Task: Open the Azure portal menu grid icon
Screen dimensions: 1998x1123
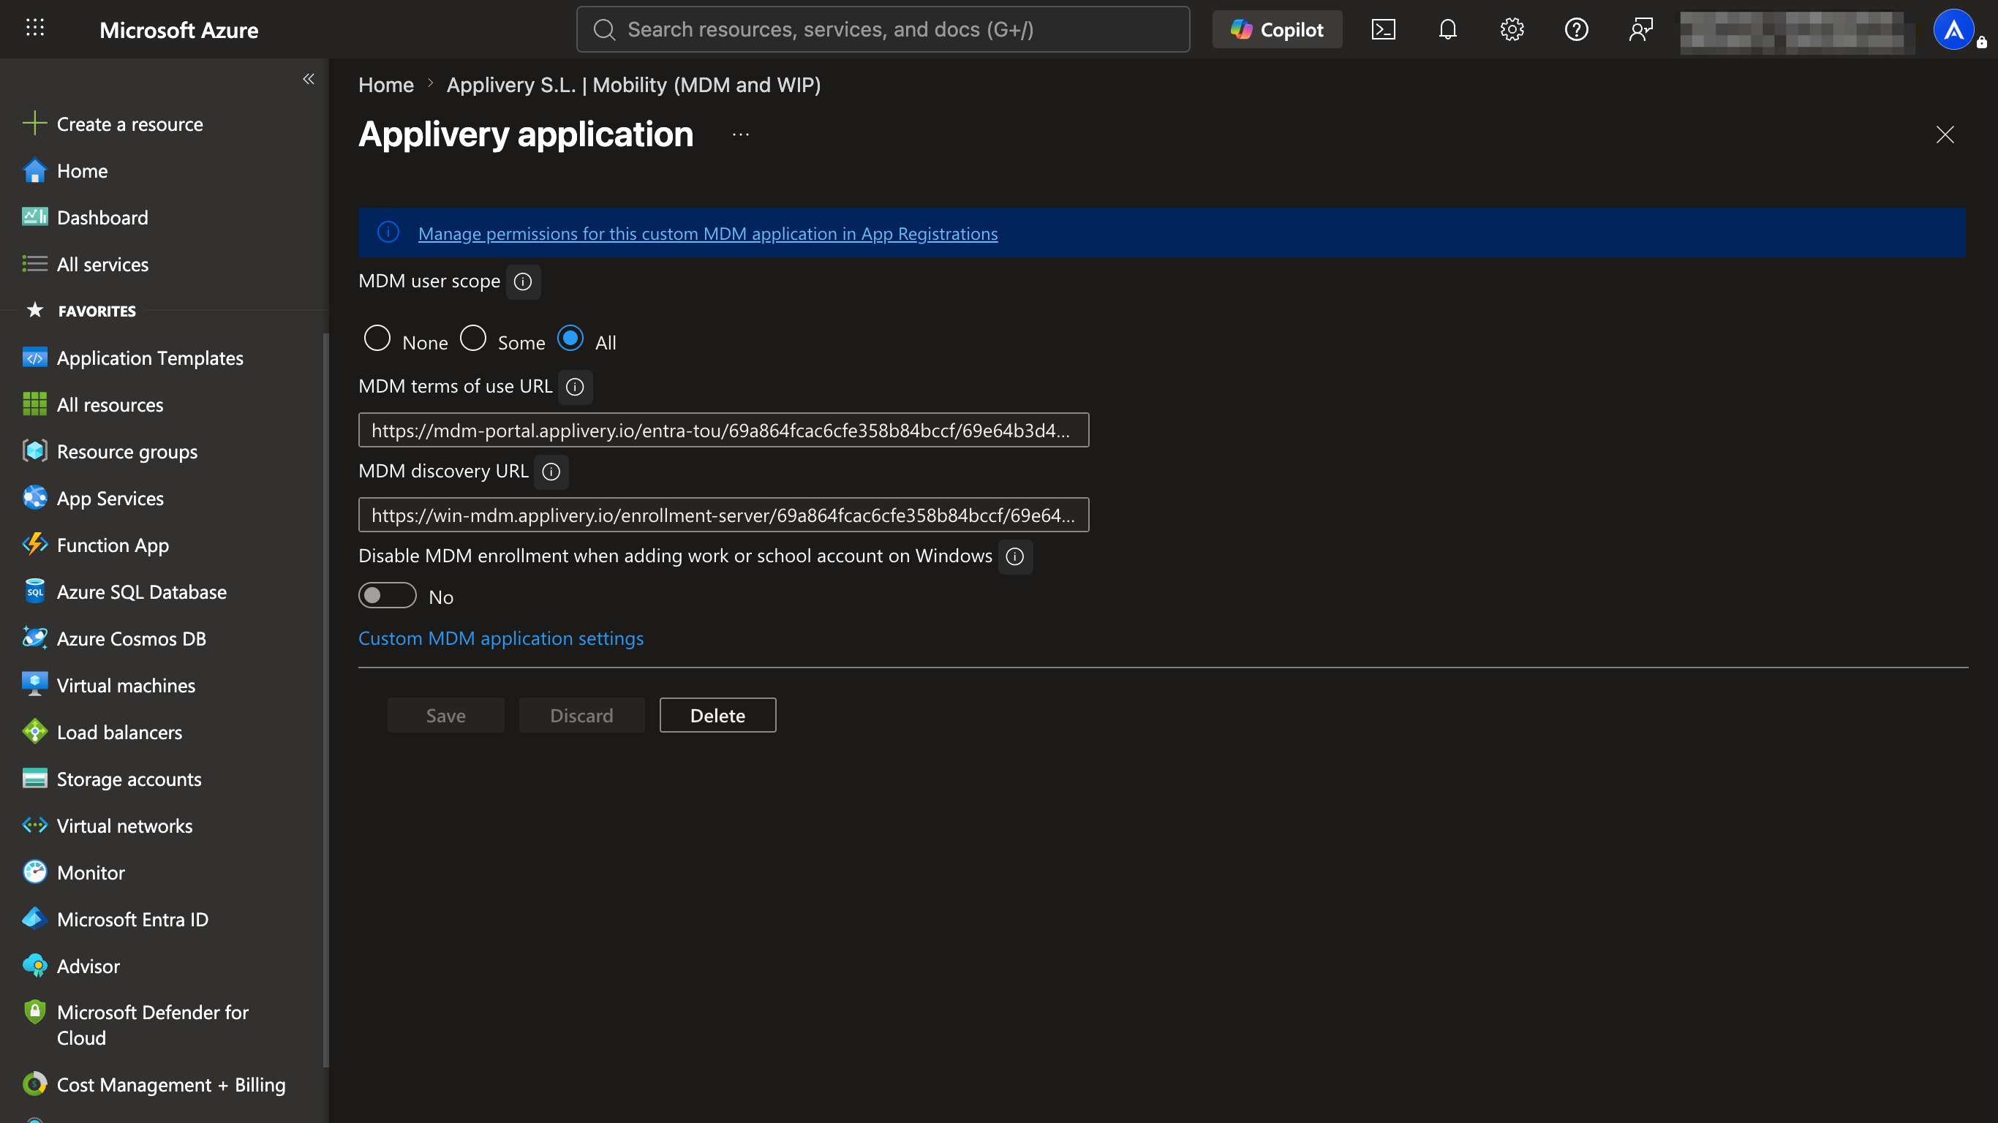Action: 35,29
